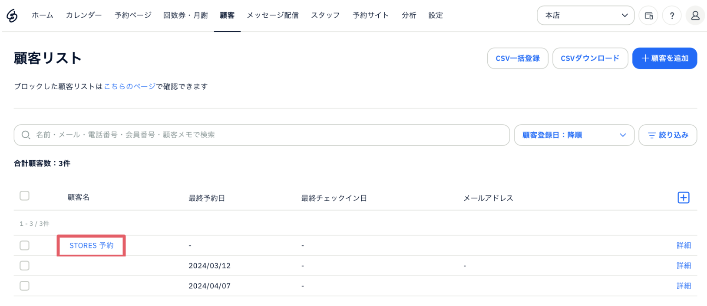
Task: Open the help question mark icon
Action: click(672, 16)
